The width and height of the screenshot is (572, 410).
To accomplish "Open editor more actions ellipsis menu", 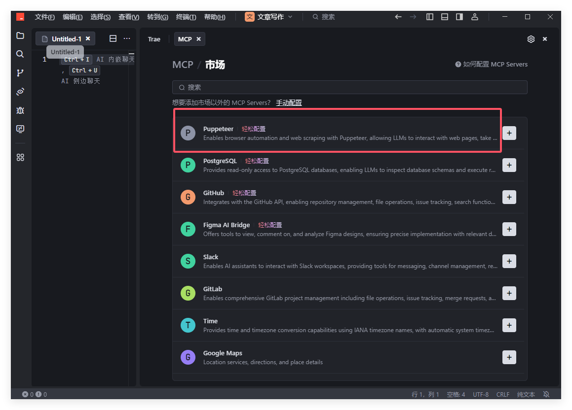I will coord(127,38).
